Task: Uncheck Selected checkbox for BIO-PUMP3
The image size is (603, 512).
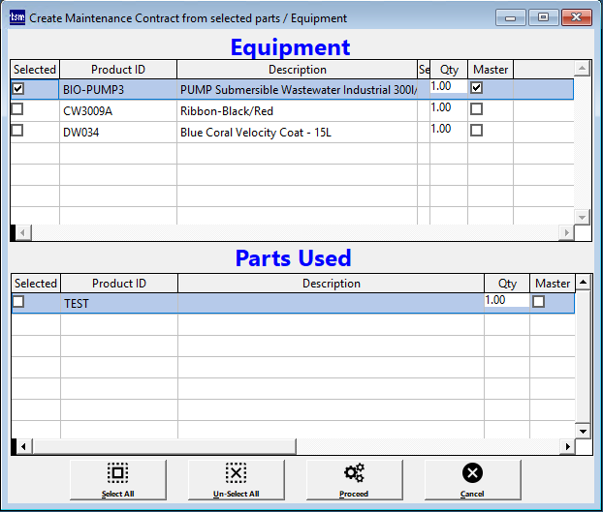Action: tap(17, 88)
